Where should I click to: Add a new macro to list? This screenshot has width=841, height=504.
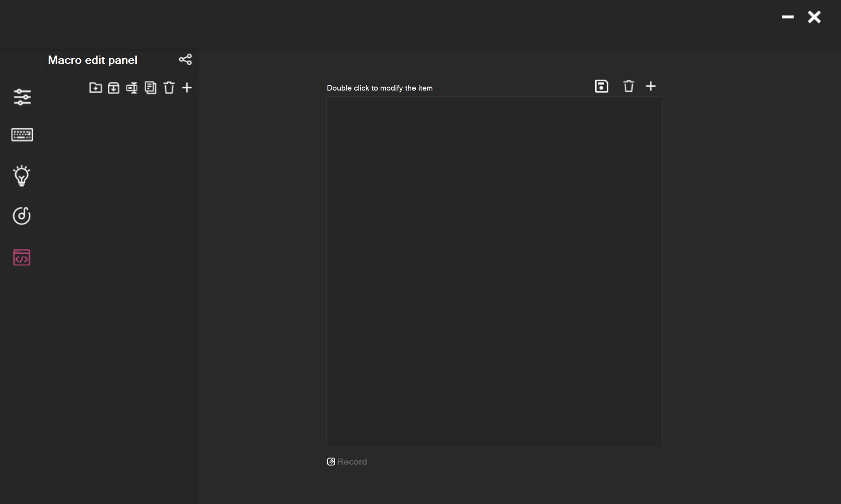(187, 87)
